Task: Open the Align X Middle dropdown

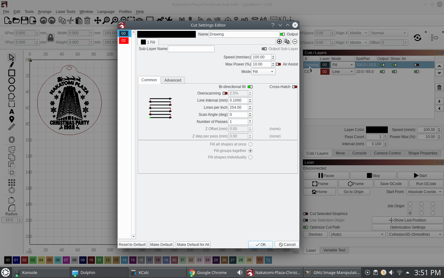Action: click(x=359, y=33)
